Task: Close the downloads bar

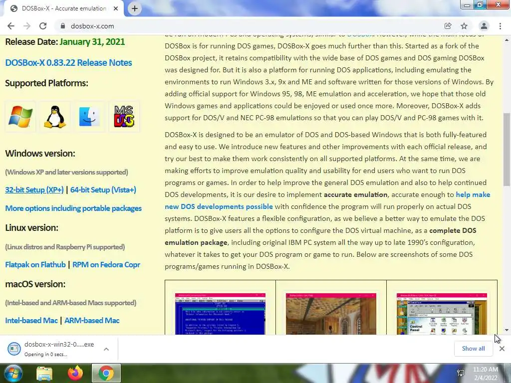Action: coord(502,349)
